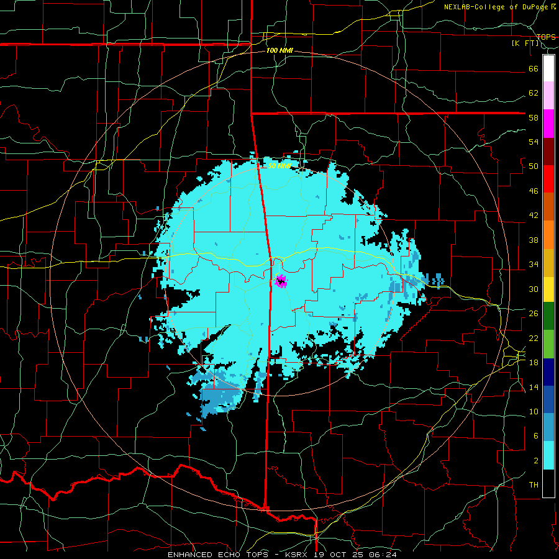Click the 2 legend value
The image size is (559, 559).
pyautogui.click(x=536, y=461)
